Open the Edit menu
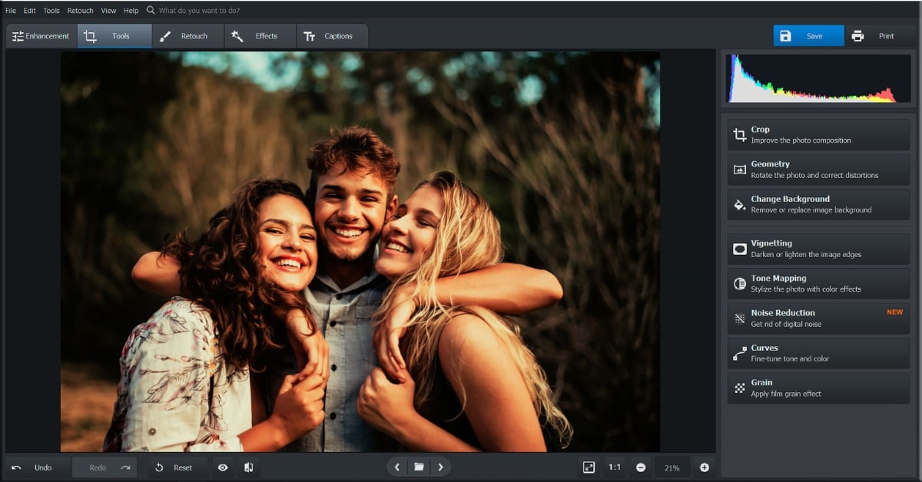The height and width of the screenshot is (482, 922). [30, 11]
